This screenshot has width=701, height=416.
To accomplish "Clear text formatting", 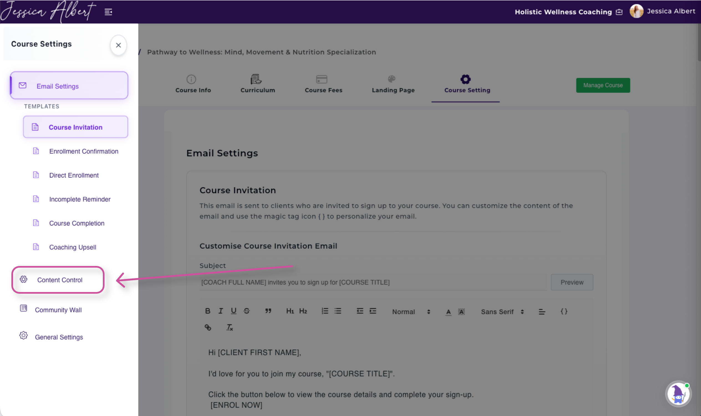I will click(230, 327).
